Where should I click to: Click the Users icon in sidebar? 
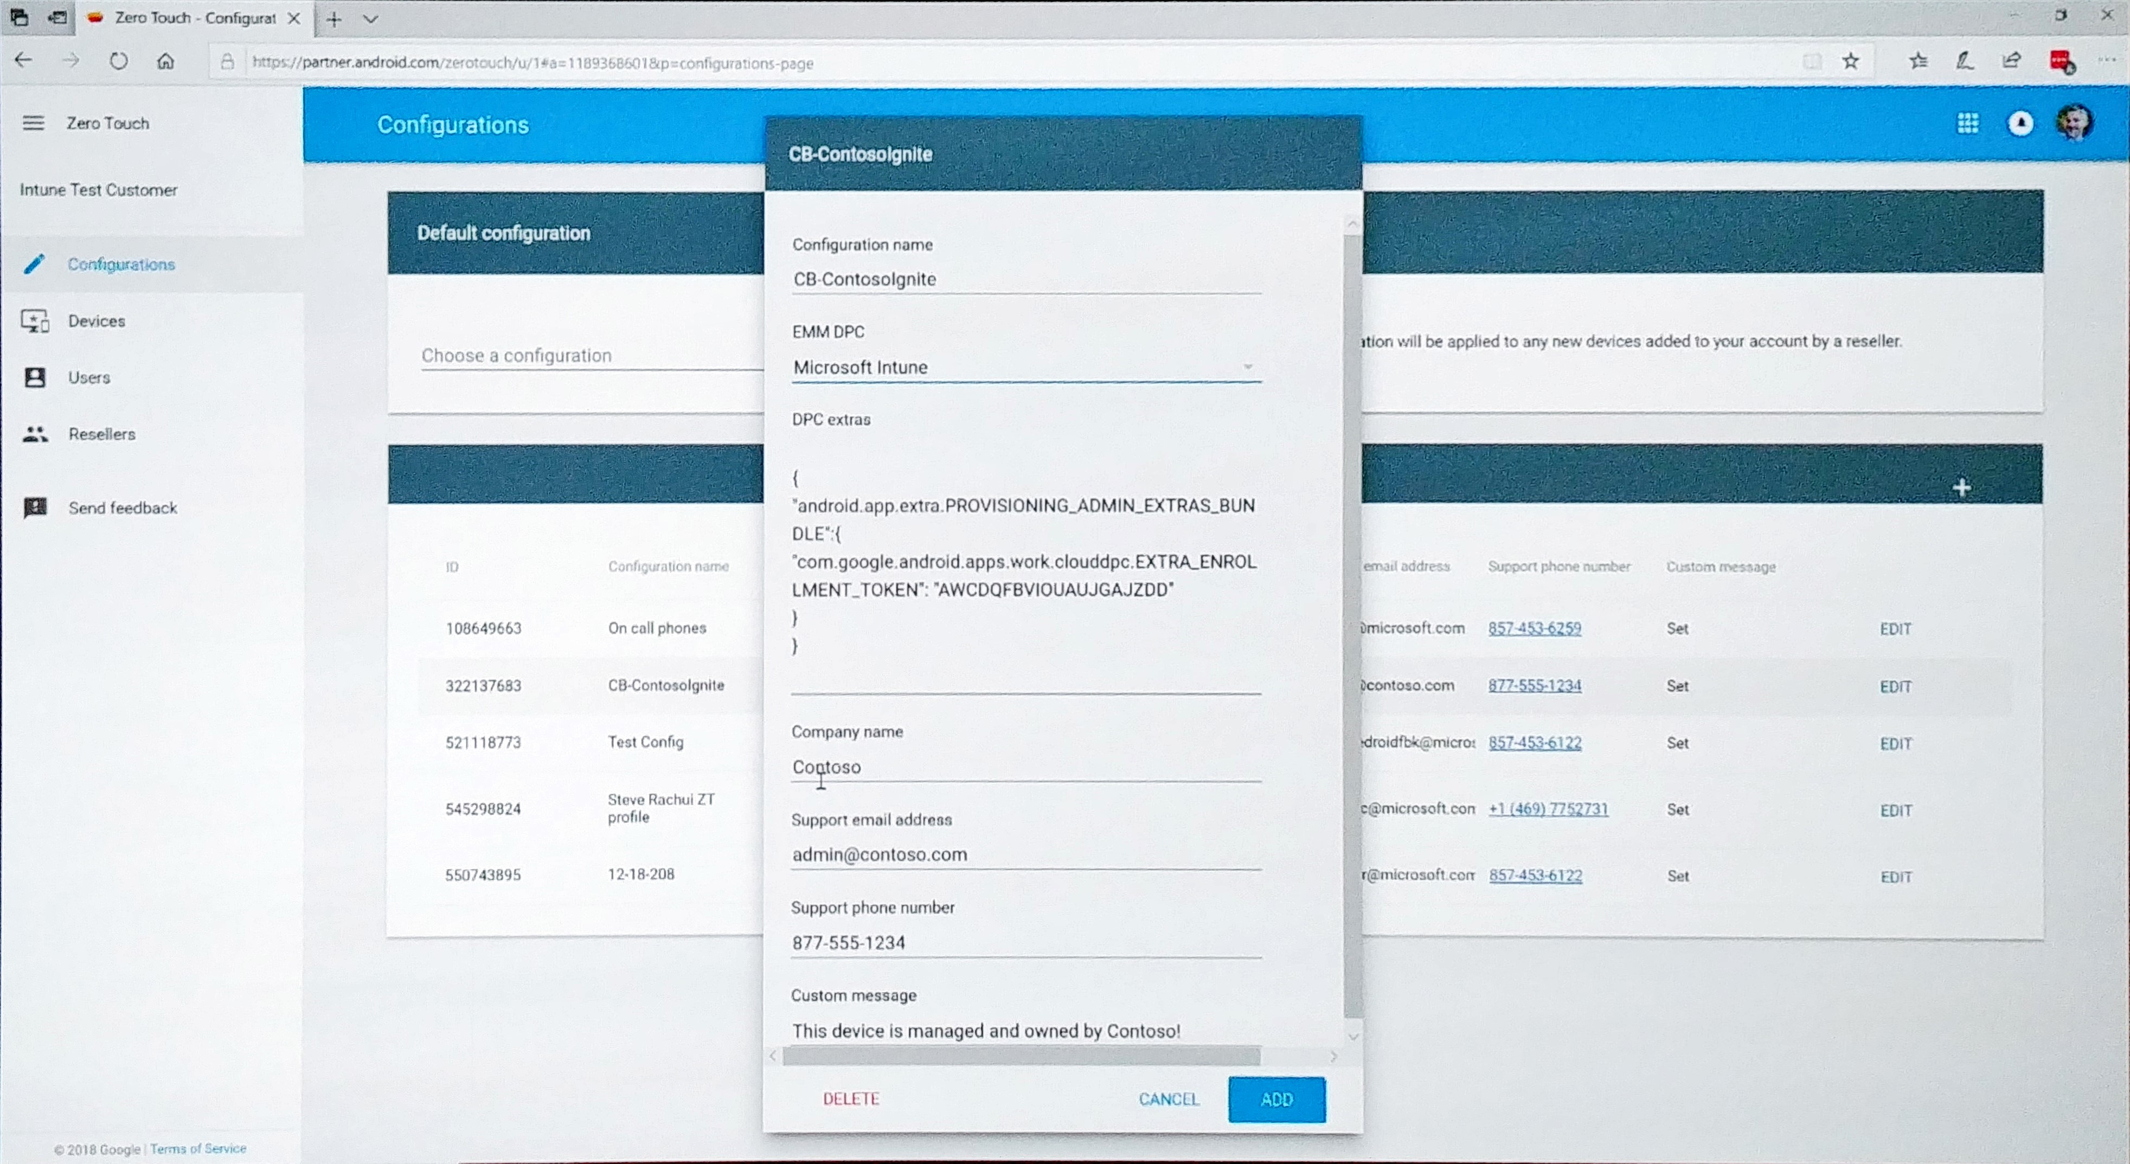click(x=35, y=378)
